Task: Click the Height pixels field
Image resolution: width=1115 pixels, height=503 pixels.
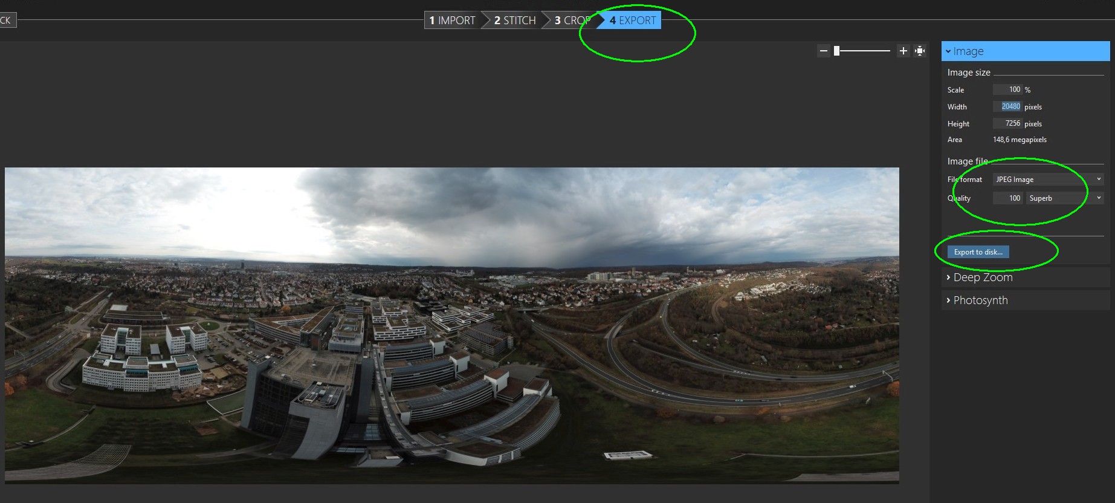Action: pos(1007,123)
